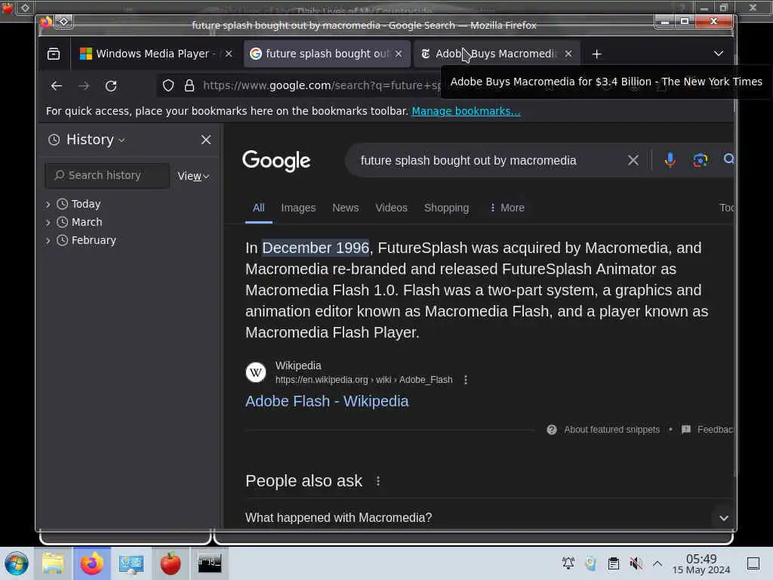Open the terminal taskbar icon
The height and width of the screenshot is (580, 773).
210,563
